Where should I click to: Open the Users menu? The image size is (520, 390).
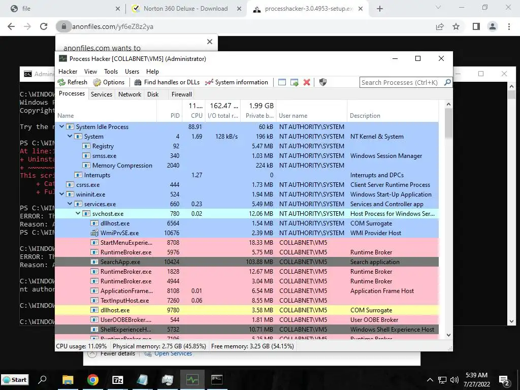click(x=132, y=71)
